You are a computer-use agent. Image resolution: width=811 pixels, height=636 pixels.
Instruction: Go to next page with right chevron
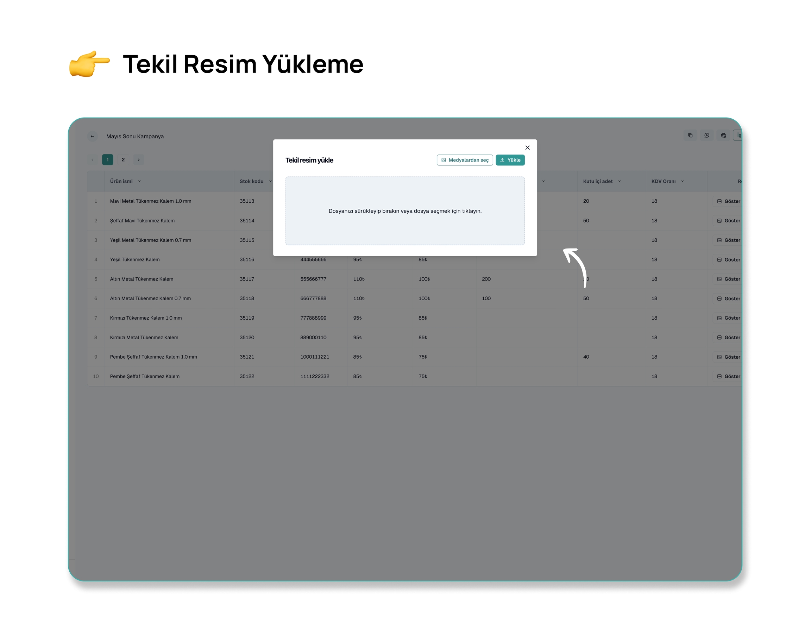tap(139, 160)
